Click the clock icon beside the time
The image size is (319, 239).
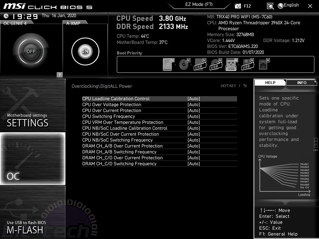click(x=6, y=16)
